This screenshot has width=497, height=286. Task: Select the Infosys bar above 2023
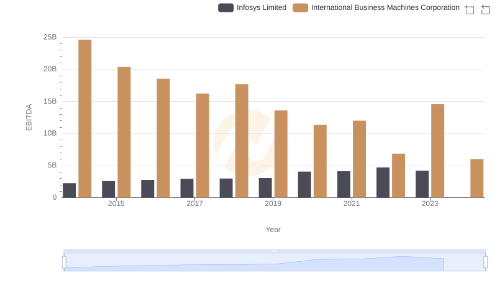422,184
